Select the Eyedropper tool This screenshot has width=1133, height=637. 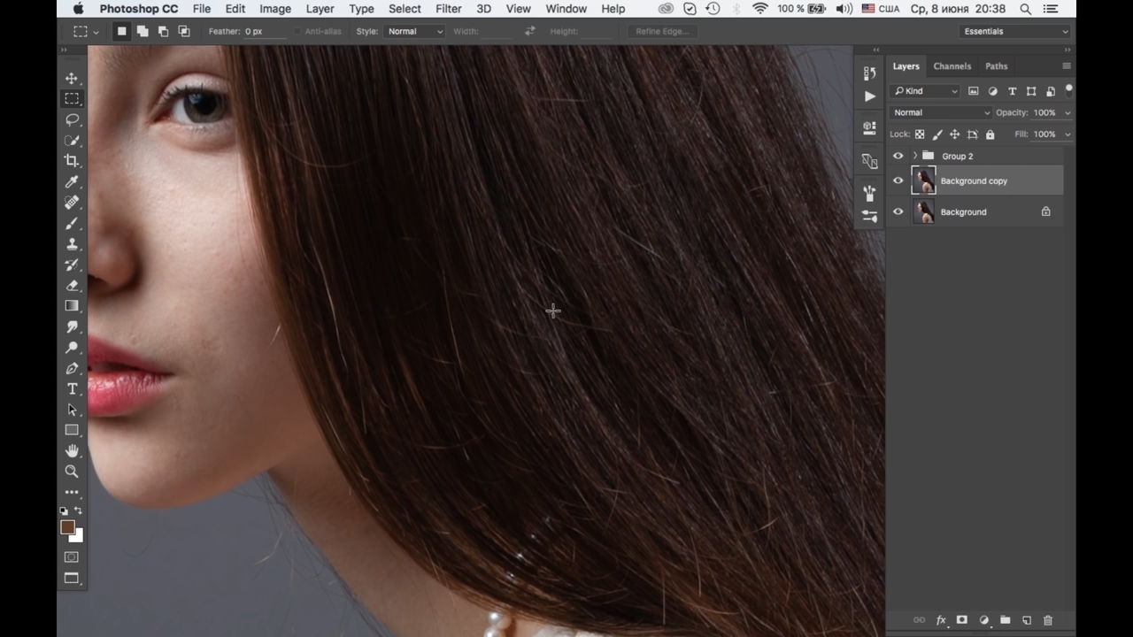pyautogui.click(x=72, y=181)
